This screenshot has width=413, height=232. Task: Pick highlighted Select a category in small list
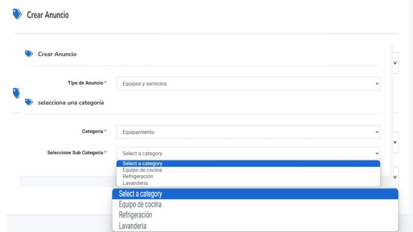click(142, 163)
